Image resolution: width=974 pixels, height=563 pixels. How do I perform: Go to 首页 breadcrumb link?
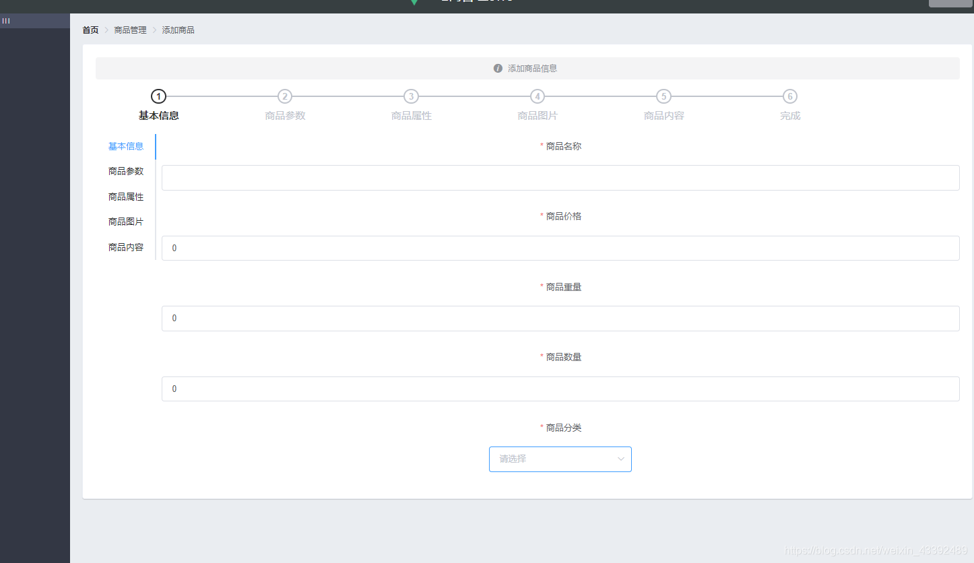point(90,30)
